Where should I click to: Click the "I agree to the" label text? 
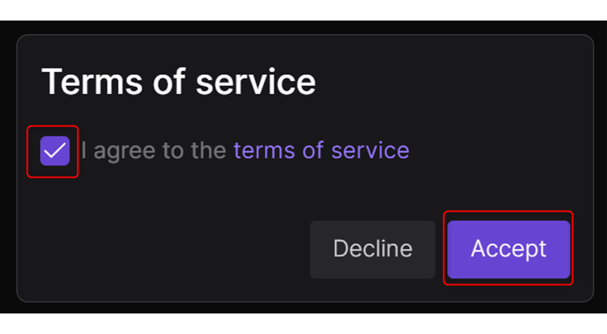click(154, 150)
